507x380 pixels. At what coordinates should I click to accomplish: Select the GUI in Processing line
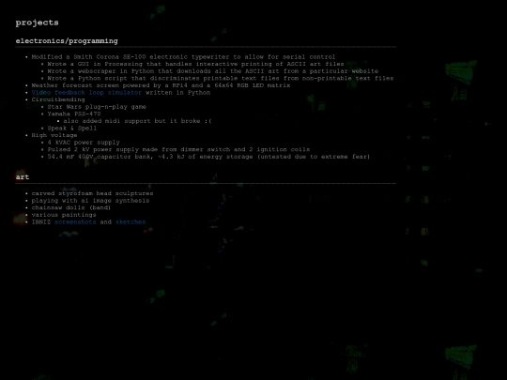click(195, 64)
